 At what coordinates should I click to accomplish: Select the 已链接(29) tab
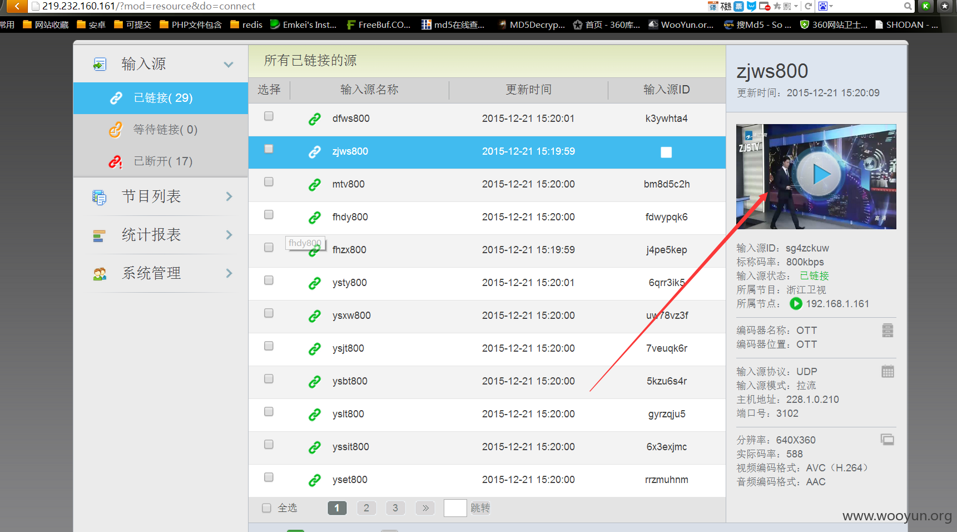tap(161, 98)
